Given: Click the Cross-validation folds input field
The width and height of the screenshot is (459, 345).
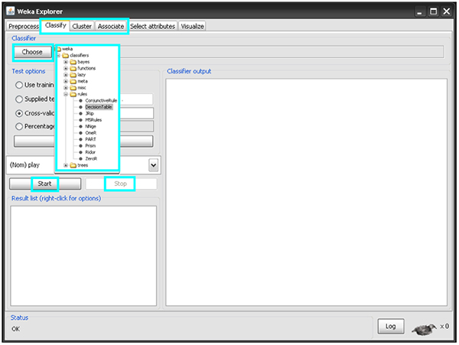Looking at the screenshot, I should click(136, 113).
